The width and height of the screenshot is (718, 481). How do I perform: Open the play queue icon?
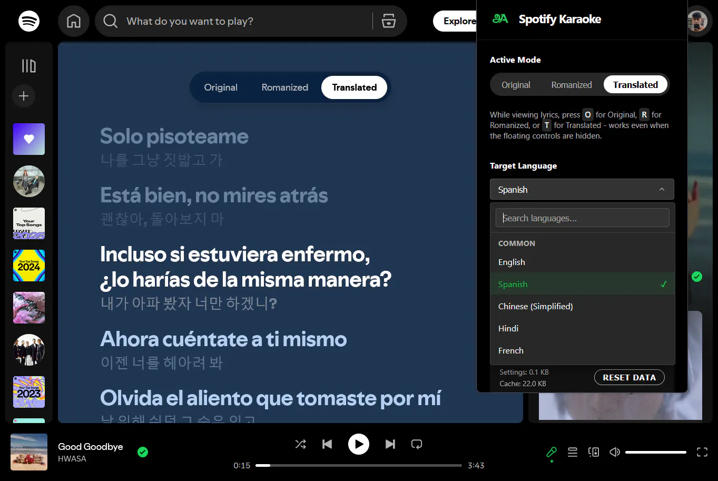(573, 452)
